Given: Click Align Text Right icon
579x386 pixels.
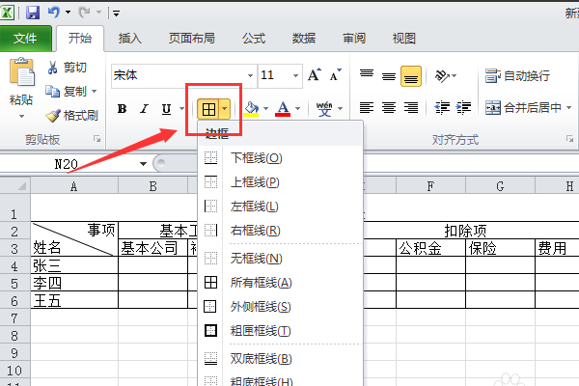Looking at the screenshot, I should tap(411, 108).
